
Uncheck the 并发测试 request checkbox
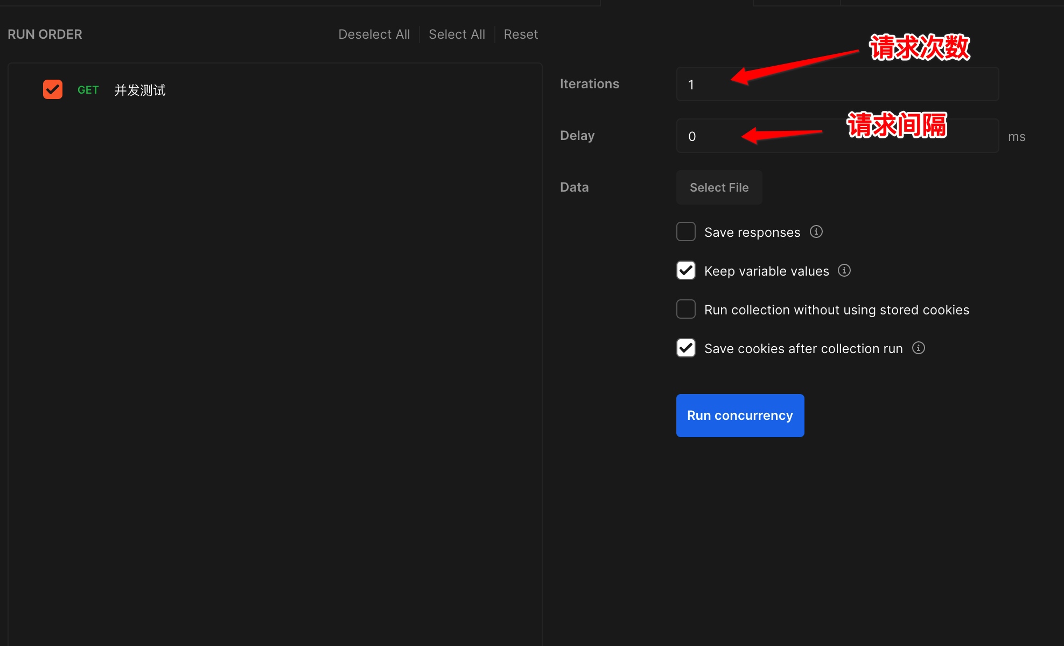point(53,89)
